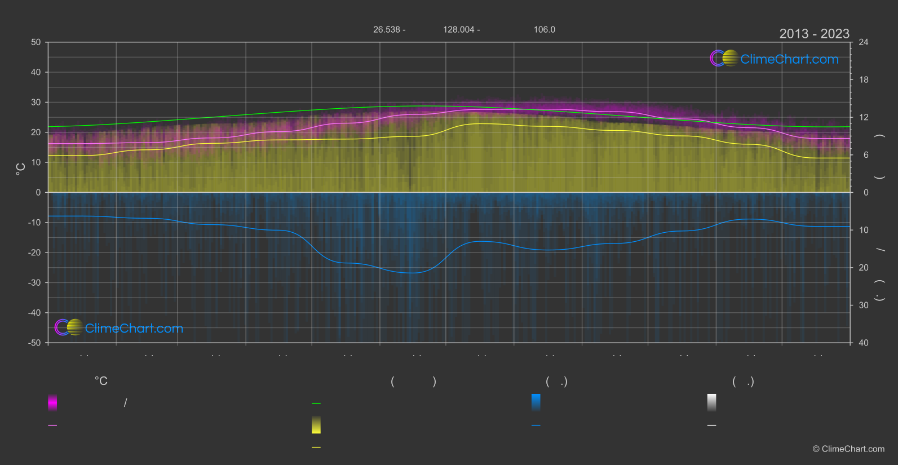Toggle the magenta temperature range legend swatch
Screen dimensions: 898x465
coord(52,402)
